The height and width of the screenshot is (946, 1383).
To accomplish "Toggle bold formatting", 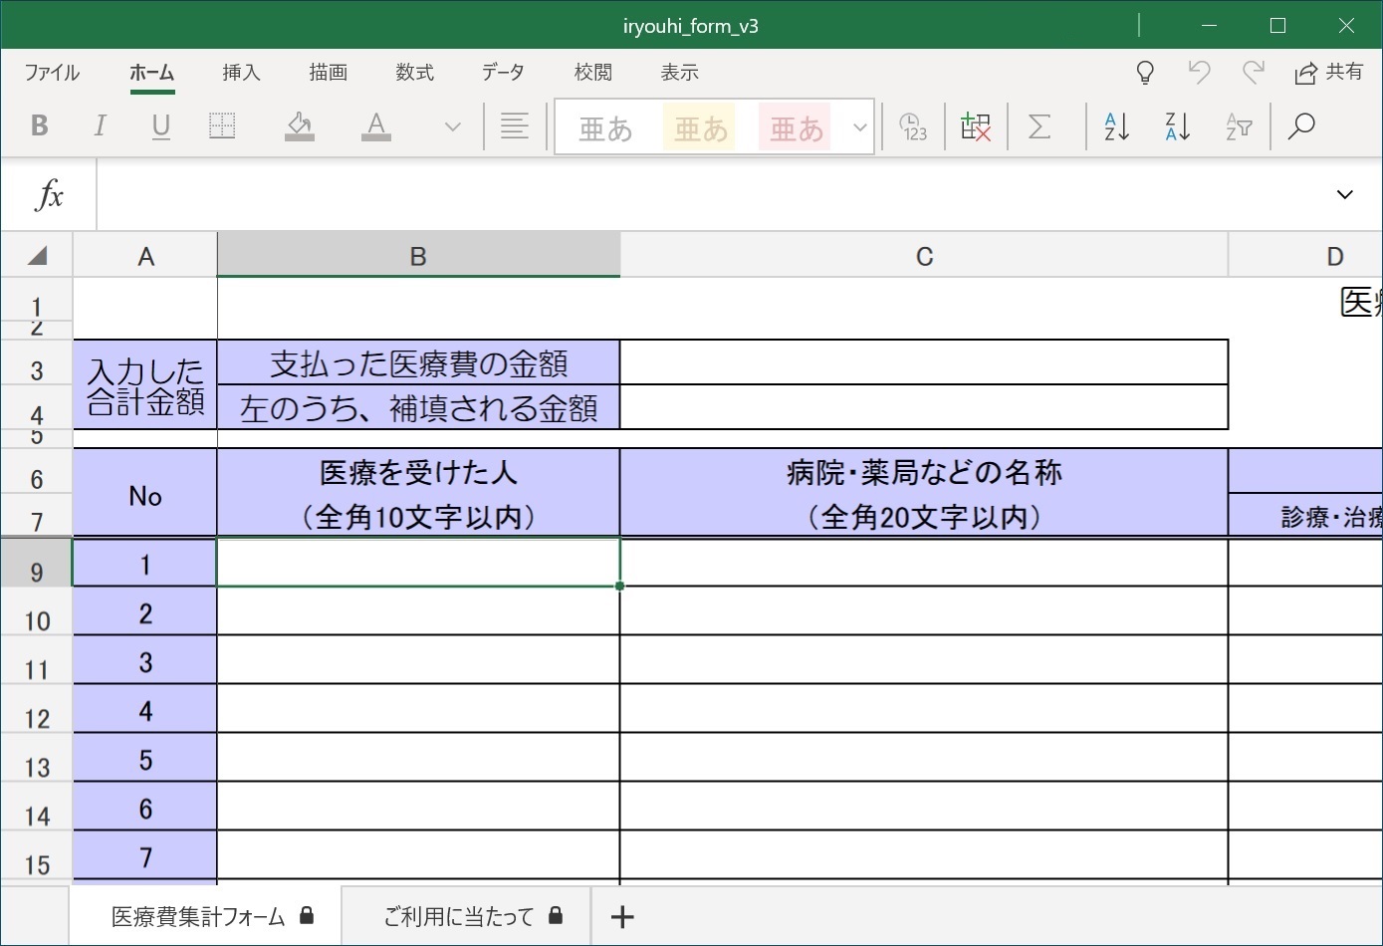I will point(40,125).
